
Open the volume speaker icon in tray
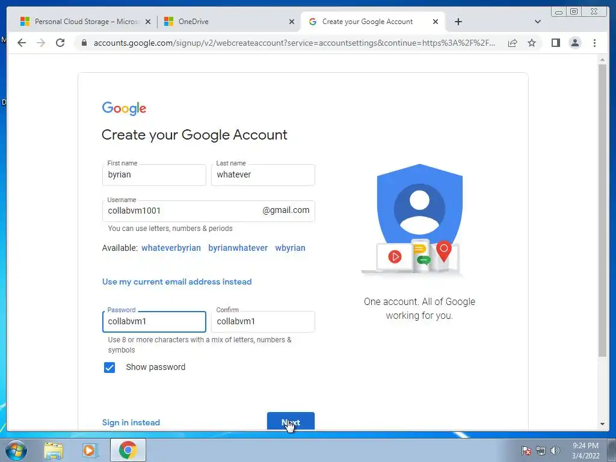(555, 451)
